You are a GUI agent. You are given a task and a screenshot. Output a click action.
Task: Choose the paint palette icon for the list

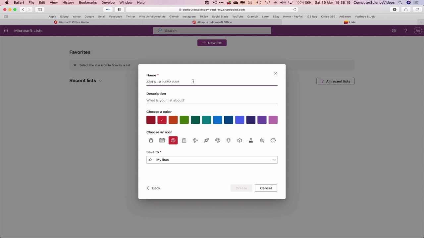coord(217,140)
